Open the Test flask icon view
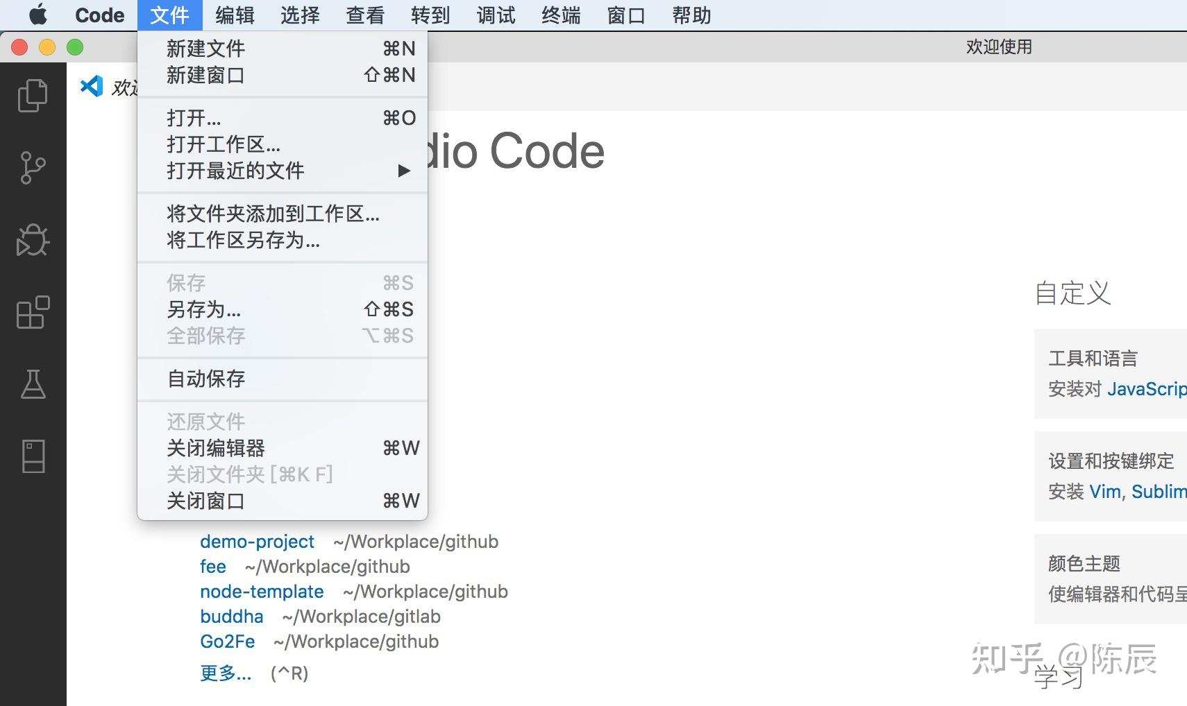This screenshot has height=706, width=1187. (x=33, y=384)
